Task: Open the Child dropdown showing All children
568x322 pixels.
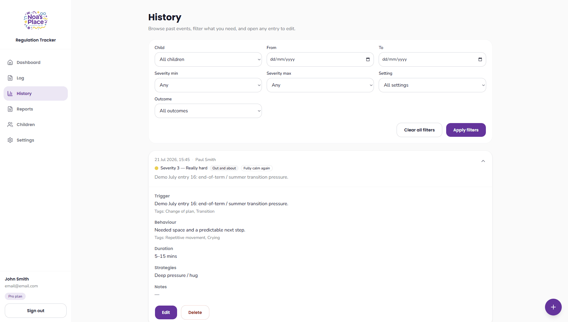Action: pos(208,59)
